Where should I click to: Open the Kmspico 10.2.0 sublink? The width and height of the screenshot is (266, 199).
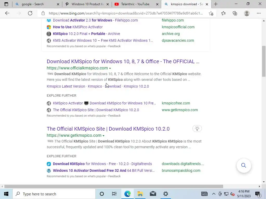(136, 86)
